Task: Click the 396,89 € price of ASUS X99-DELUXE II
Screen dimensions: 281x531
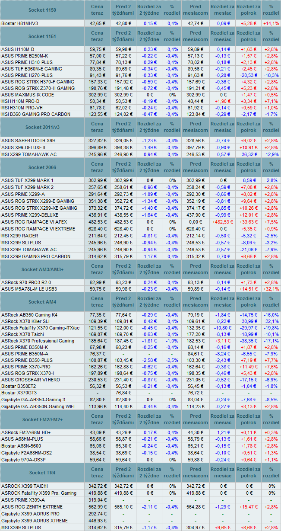Action: 97,147
